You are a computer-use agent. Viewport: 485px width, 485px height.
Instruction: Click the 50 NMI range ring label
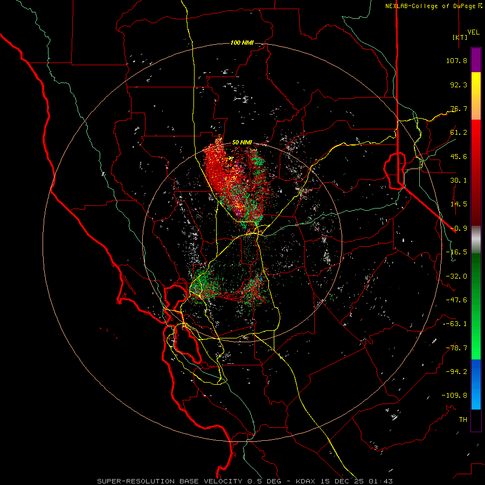242,143
